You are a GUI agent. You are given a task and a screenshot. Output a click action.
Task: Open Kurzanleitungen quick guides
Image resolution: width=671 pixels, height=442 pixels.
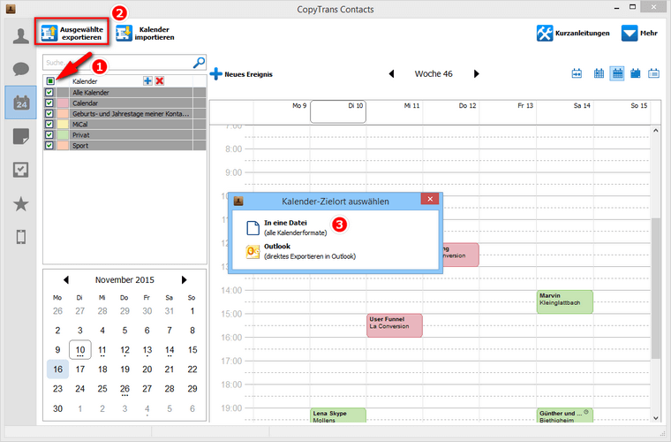coord(573,33)
